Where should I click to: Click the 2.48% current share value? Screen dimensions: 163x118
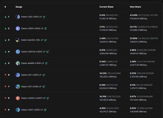(x=102, y=38)
